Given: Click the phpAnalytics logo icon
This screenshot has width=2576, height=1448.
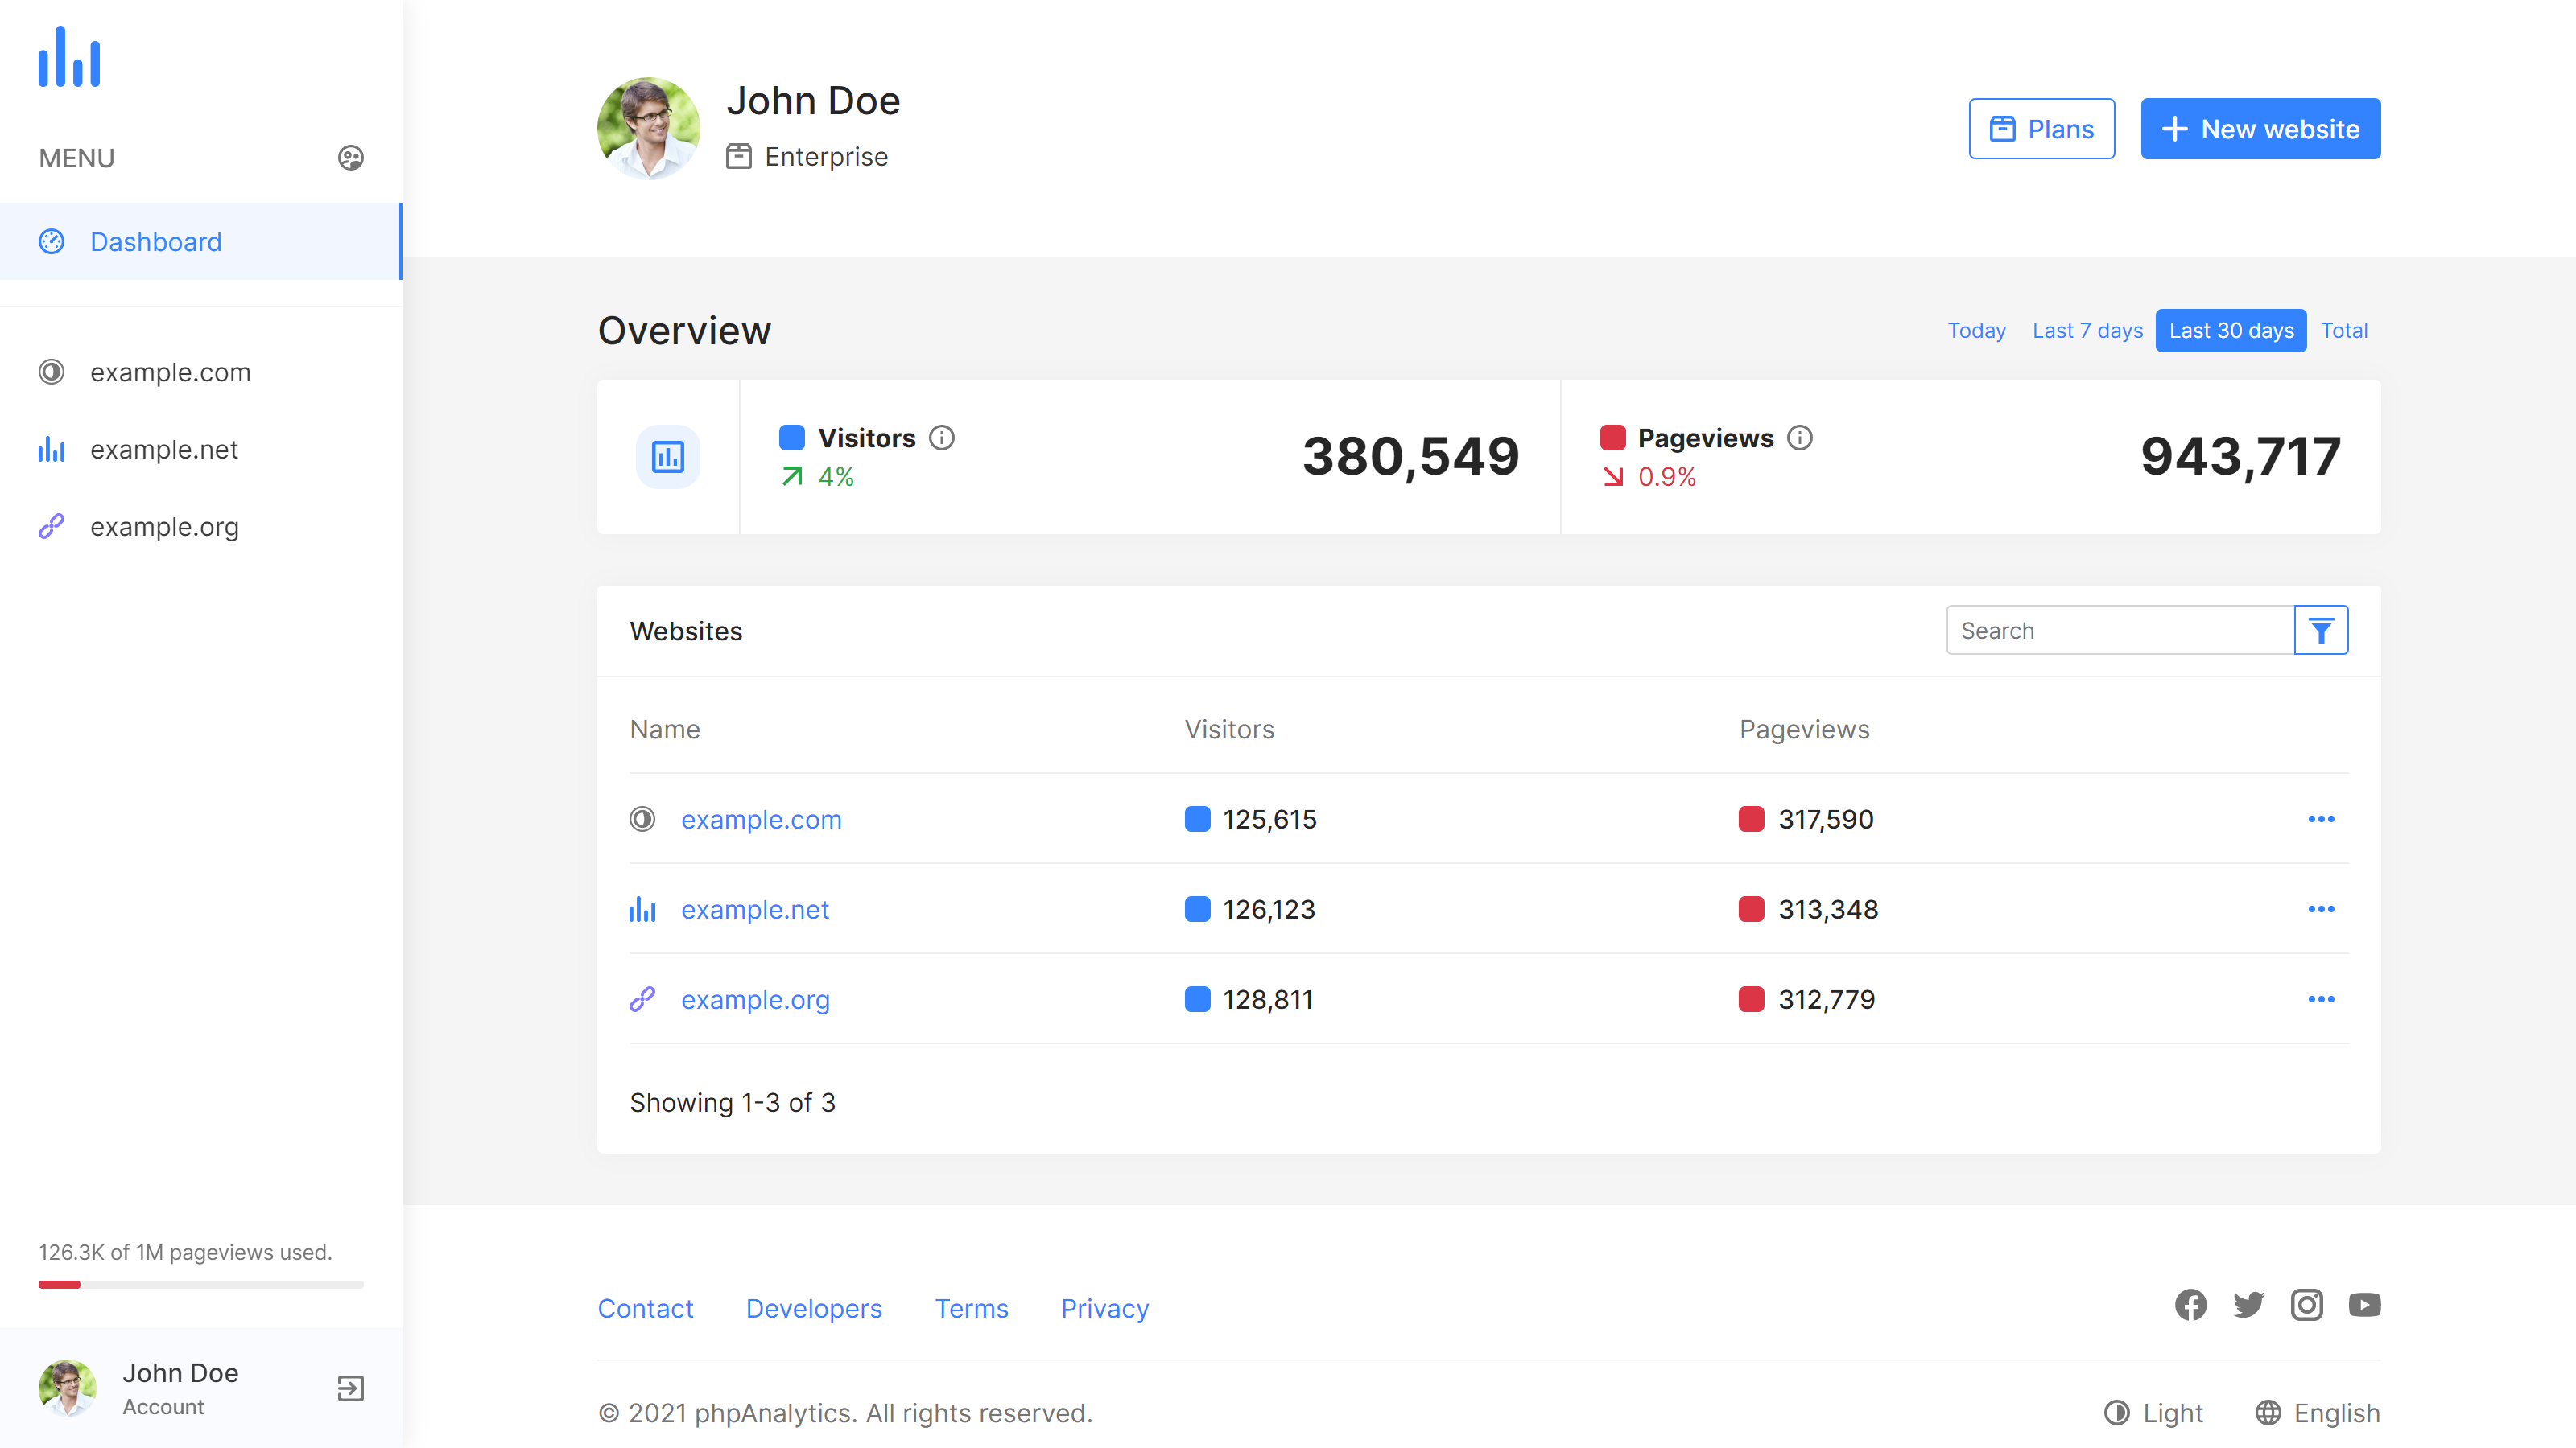Looking at the screenshot, I should point(69,58).
